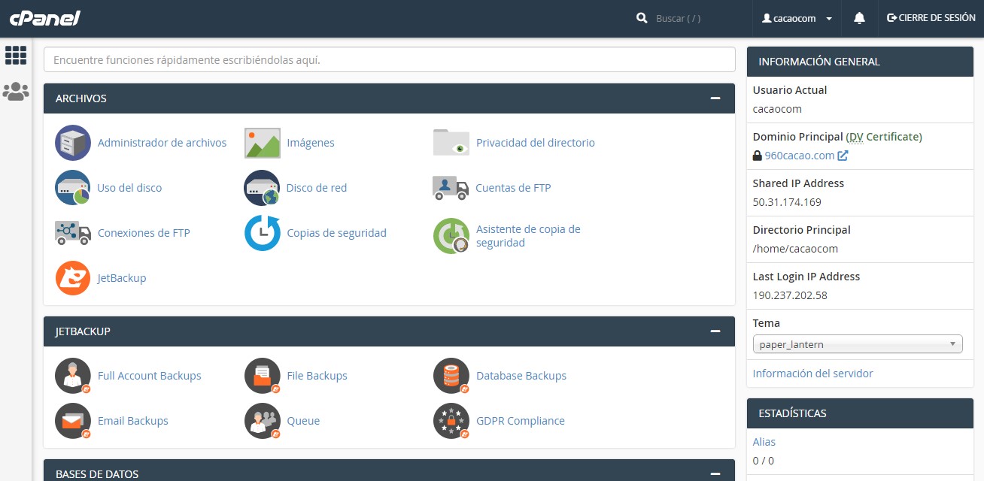Click the Full Account Backups text link

click(150, 376)
